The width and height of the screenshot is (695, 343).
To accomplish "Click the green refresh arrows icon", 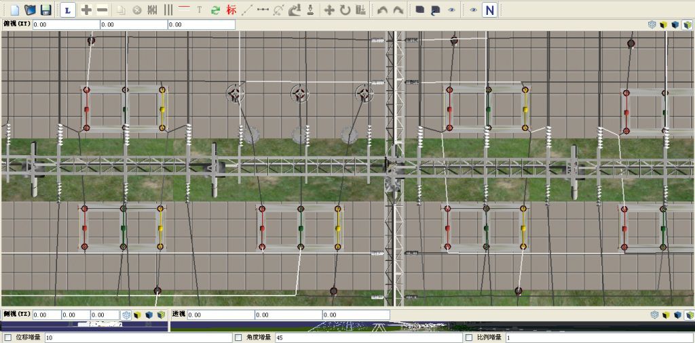I will (x=215, y=10).
